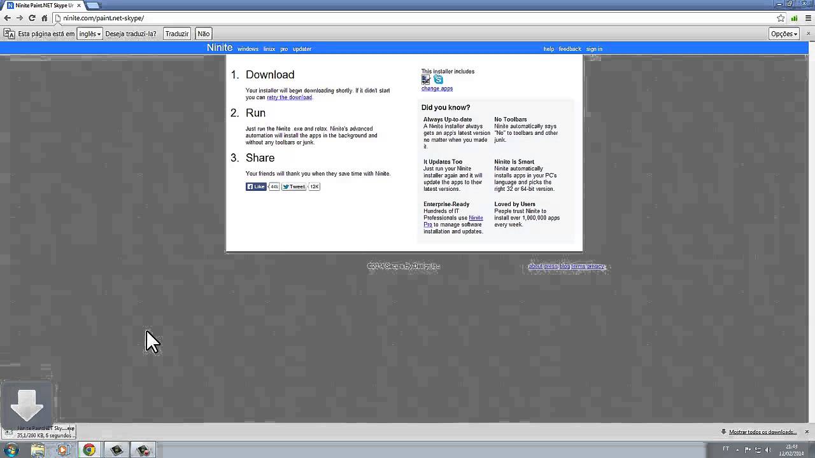Open the page language dropdown 'inglês'
Image resolution: width=815 pixels, height=458 pixels.
click(90, 34)
